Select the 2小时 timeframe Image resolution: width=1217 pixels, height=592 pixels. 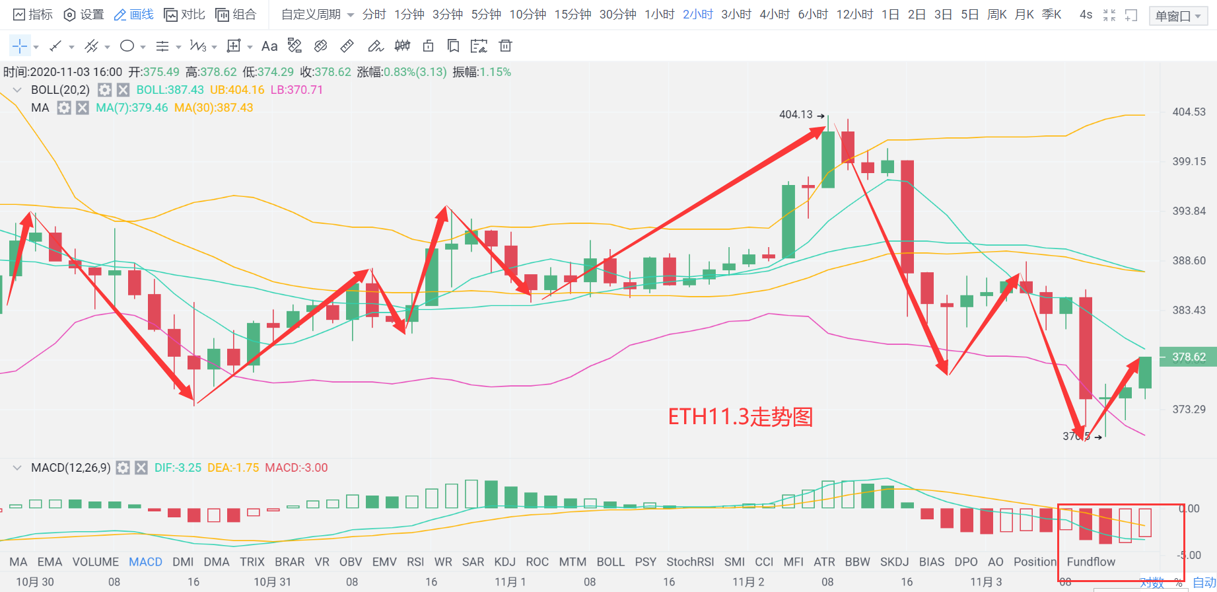pyautogui.click(x=697, y=15)
